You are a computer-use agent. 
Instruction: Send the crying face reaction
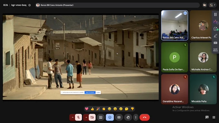[x=121, y=109]
